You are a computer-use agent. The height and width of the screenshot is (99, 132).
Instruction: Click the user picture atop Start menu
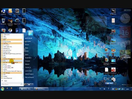(x=31, y=33)
